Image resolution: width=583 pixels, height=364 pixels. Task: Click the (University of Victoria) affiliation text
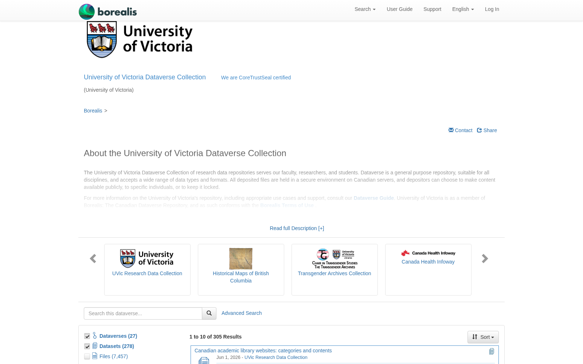109,90
